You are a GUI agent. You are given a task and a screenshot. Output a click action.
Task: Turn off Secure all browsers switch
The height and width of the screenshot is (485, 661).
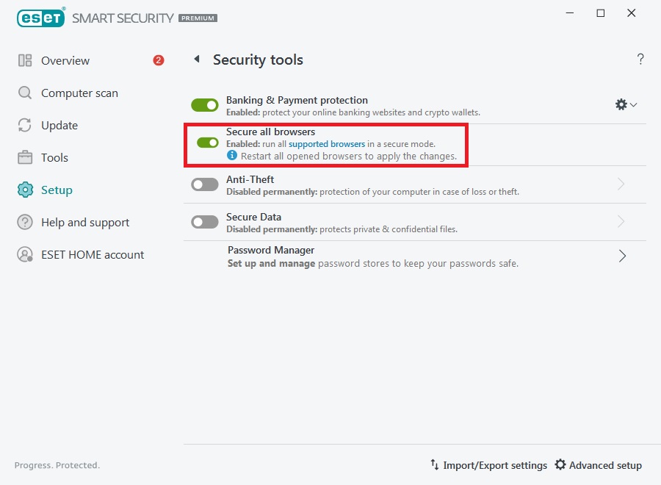tap(208, 143)
